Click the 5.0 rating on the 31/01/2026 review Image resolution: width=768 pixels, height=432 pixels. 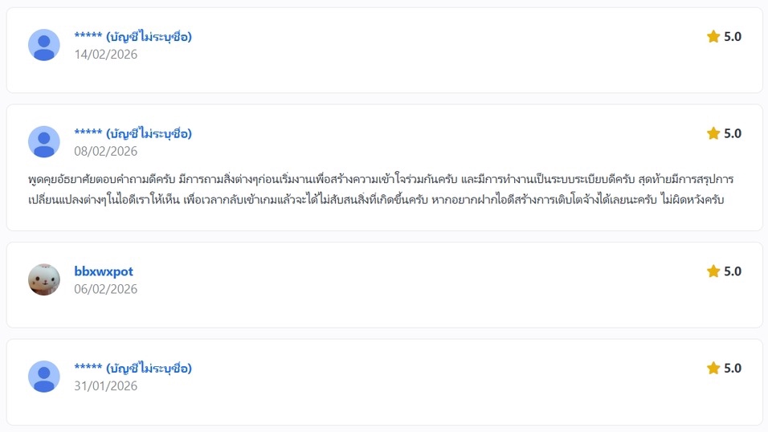(733, 368)
